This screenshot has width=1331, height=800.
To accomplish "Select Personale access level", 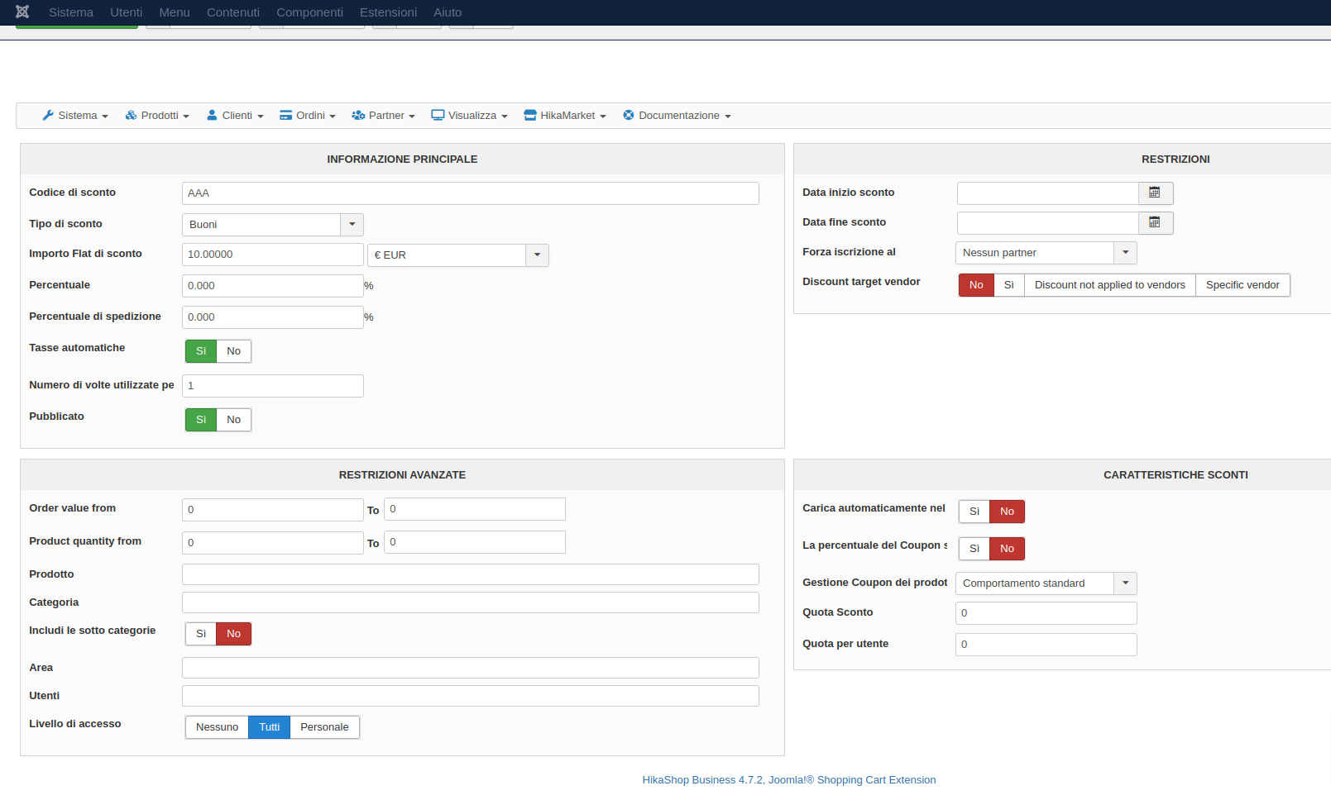I will coord(324,727).
